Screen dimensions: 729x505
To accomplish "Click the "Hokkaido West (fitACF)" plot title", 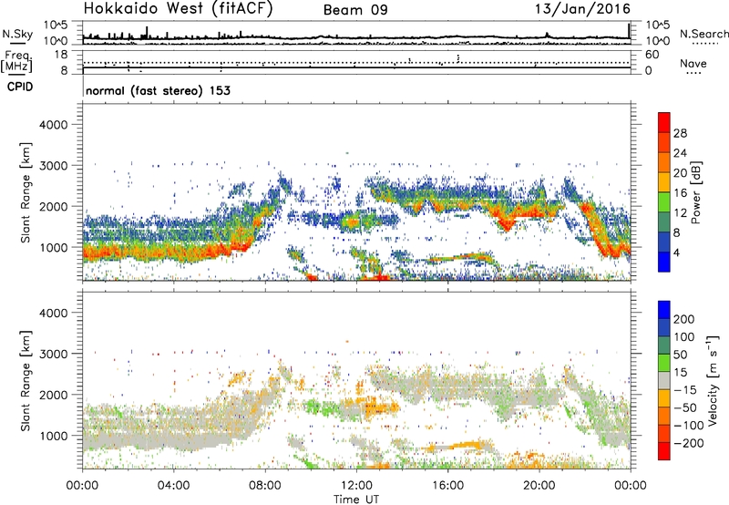I will point(178,8).
